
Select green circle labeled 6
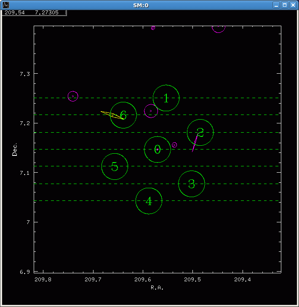123,115
